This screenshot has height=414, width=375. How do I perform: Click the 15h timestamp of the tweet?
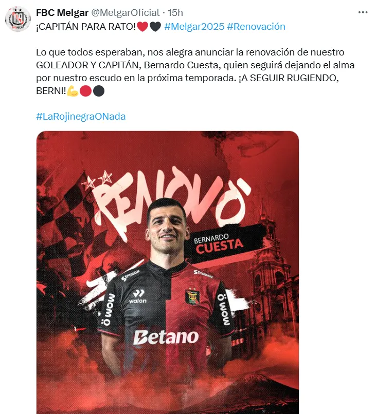(175, 12)
